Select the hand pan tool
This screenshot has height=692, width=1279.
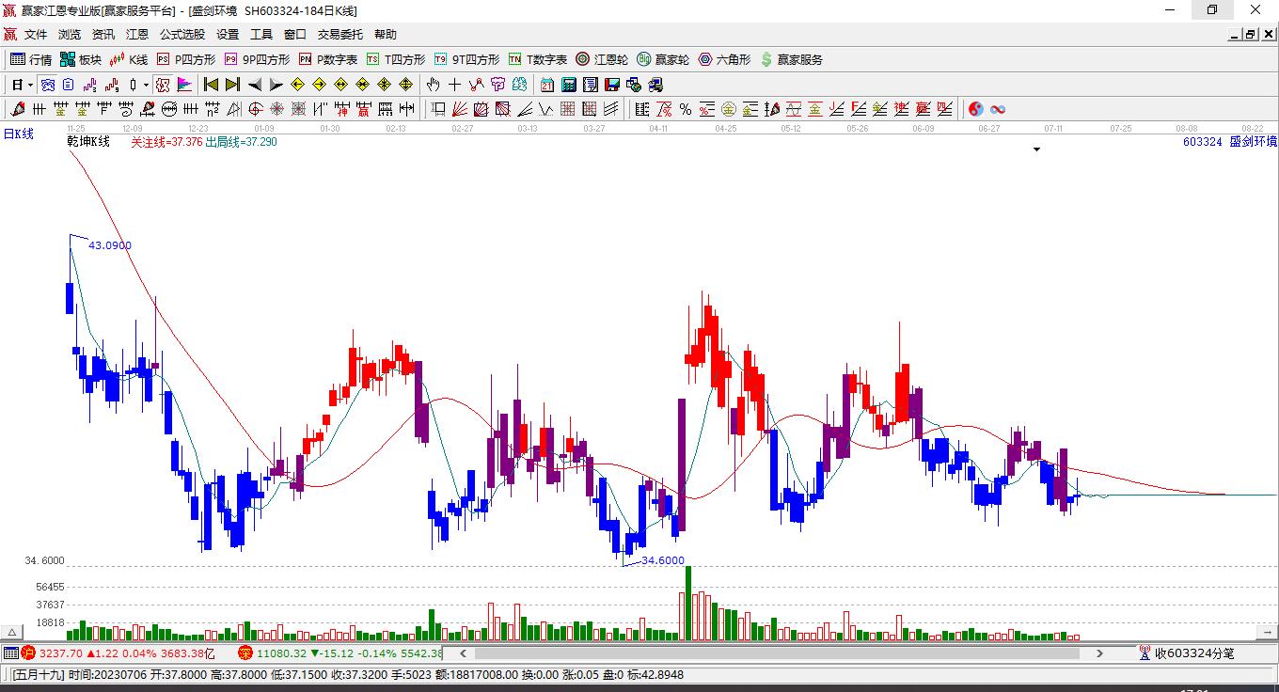[x=433, y=85]
